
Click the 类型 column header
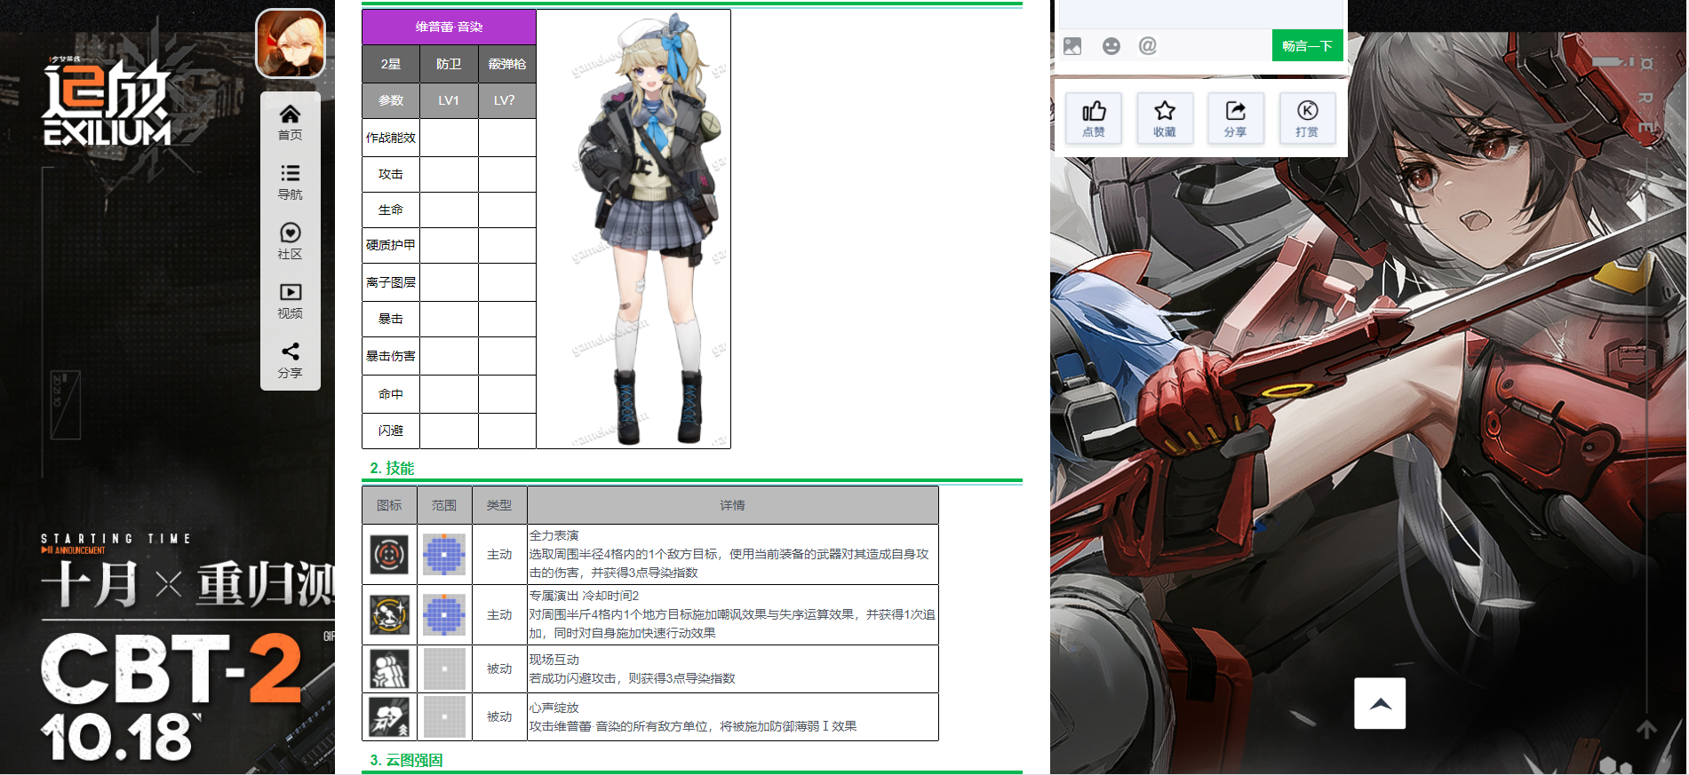pos(499,505)
